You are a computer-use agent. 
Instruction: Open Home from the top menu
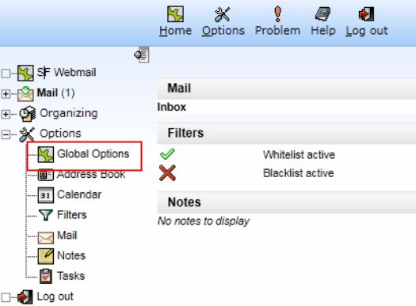tap(175, 31)
